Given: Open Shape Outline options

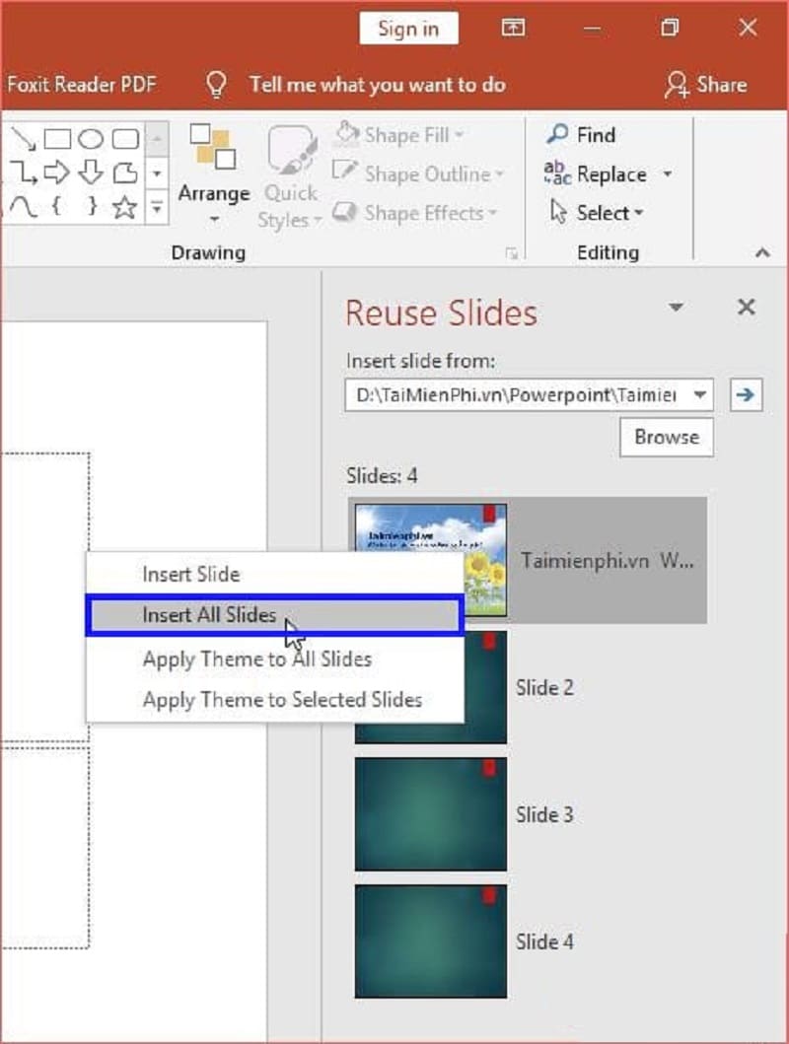Looking at the screenshot, I should pyautogui.click(x=418, y=174).
